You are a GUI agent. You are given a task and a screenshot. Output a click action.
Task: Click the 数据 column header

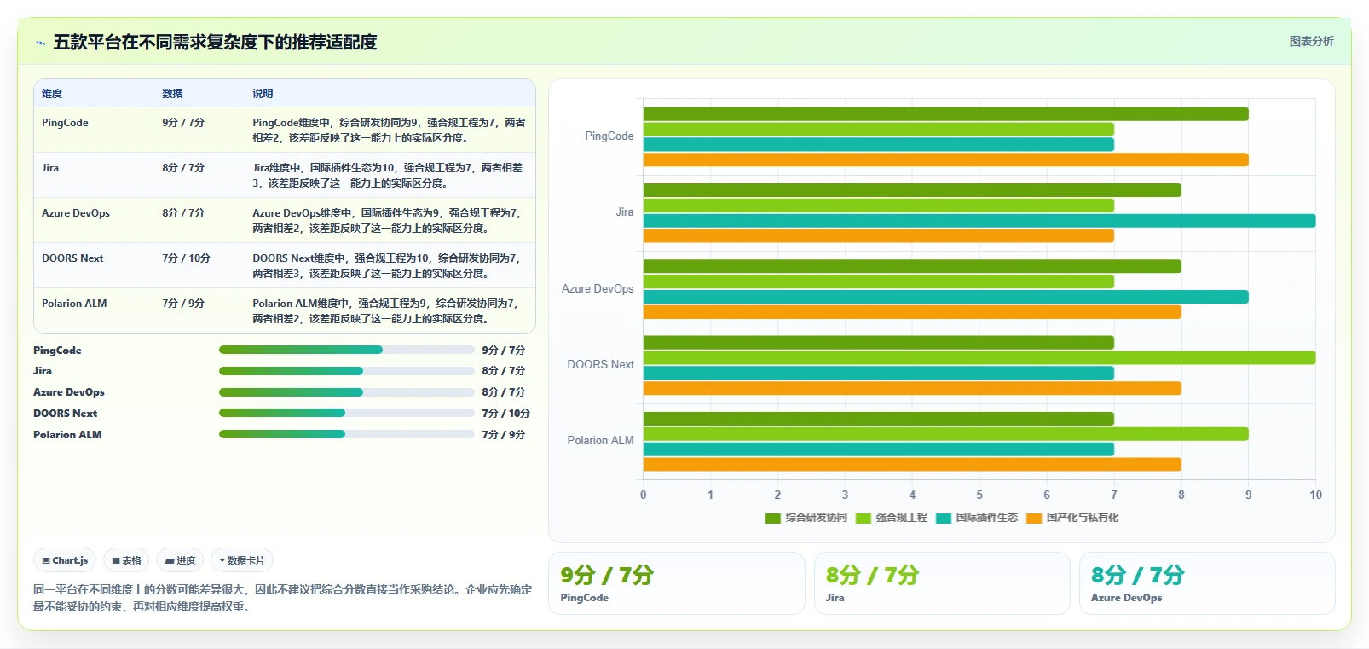tap(172, 94)
